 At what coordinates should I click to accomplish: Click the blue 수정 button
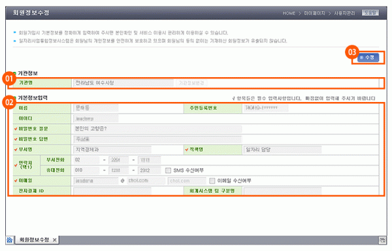(x=368, y=58)
